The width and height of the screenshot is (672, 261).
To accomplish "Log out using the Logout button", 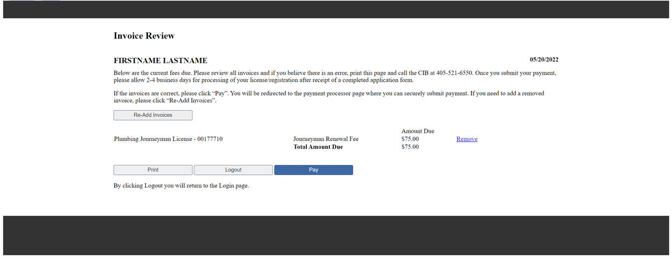I will pos(233,170).
